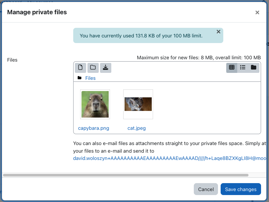Image resolution: width=269 pixels, height=202 pixels.
Task: Click the Files field label
Action: pos(12,60)
